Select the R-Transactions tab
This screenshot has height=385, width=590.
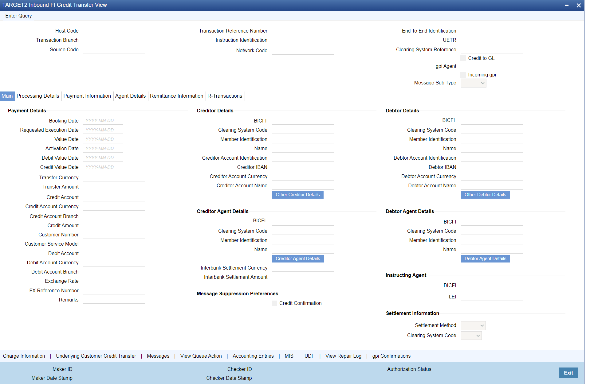pyautogui.click(x=225, y=96)
